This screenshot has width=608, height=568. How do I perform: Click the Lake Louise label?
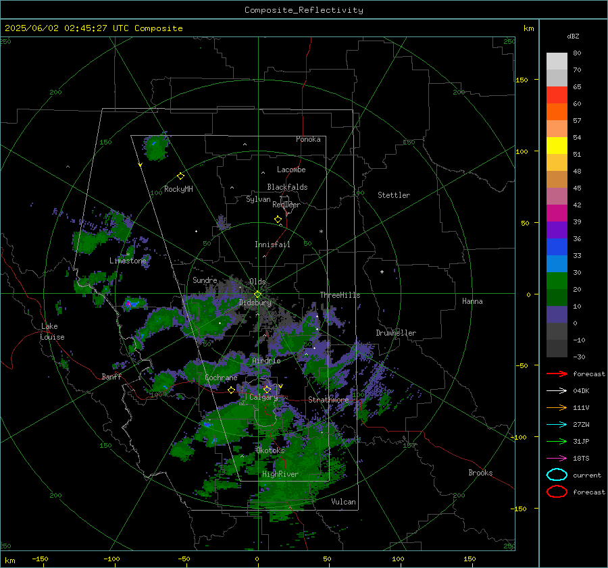[52, 332]
